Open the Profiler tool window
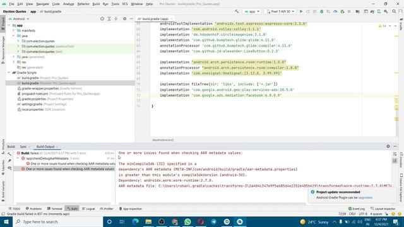Viewport: 404px width, 227px height. click(107, 209)
